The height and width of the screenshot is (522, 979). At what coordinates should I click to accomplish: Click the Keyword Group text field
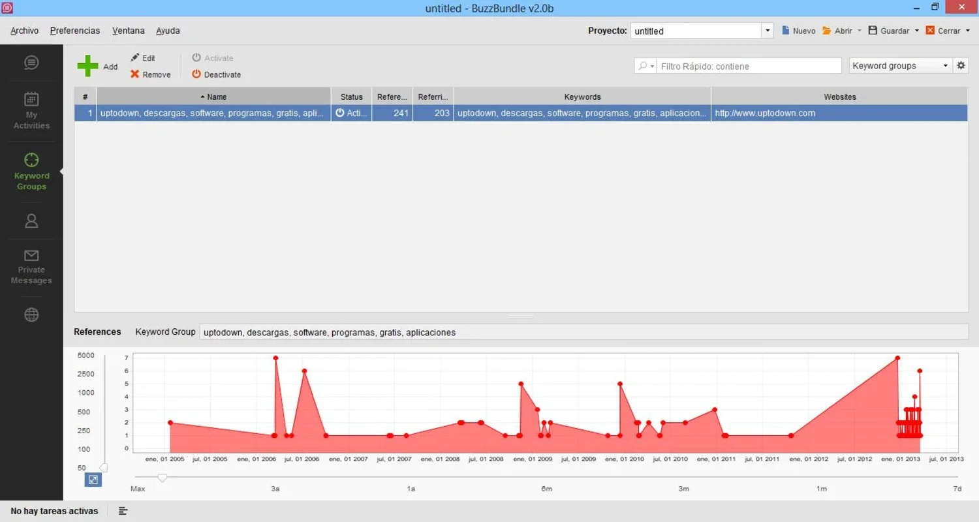(583, 332)
